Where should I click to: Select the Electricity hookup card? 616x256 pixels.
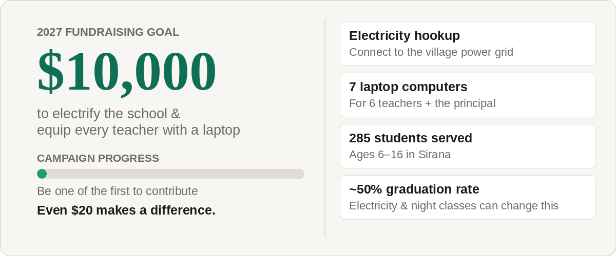[468, 44]
